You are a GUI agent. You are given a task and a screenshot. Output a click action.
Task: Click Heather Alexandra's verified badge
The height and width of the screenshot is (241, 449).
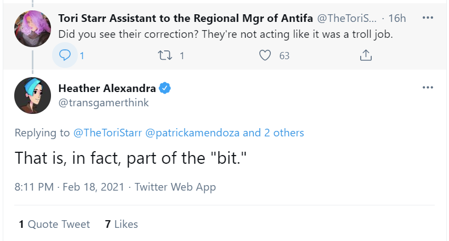(x=165, y=88)
